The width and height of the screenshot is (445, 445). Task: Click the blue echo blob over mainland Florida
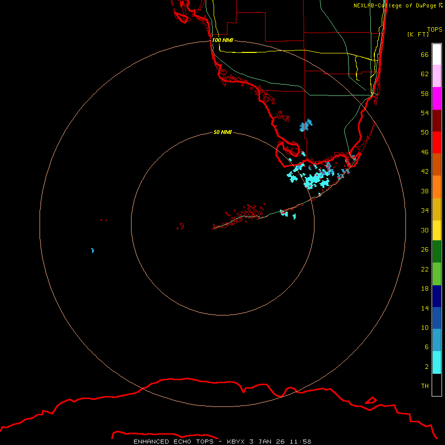306,125
